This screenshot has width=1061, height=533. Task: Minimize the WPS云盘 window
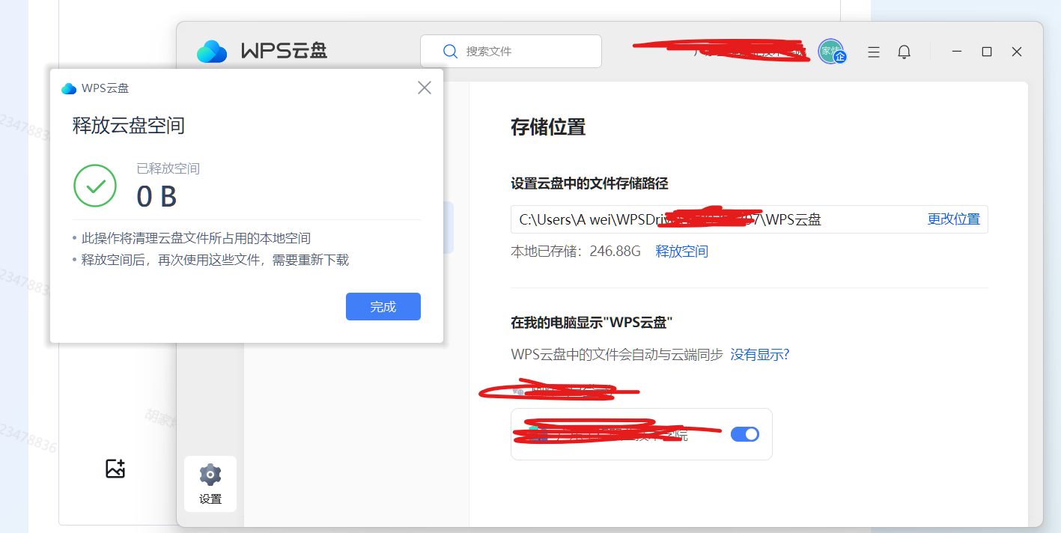(x=957, y=52)
